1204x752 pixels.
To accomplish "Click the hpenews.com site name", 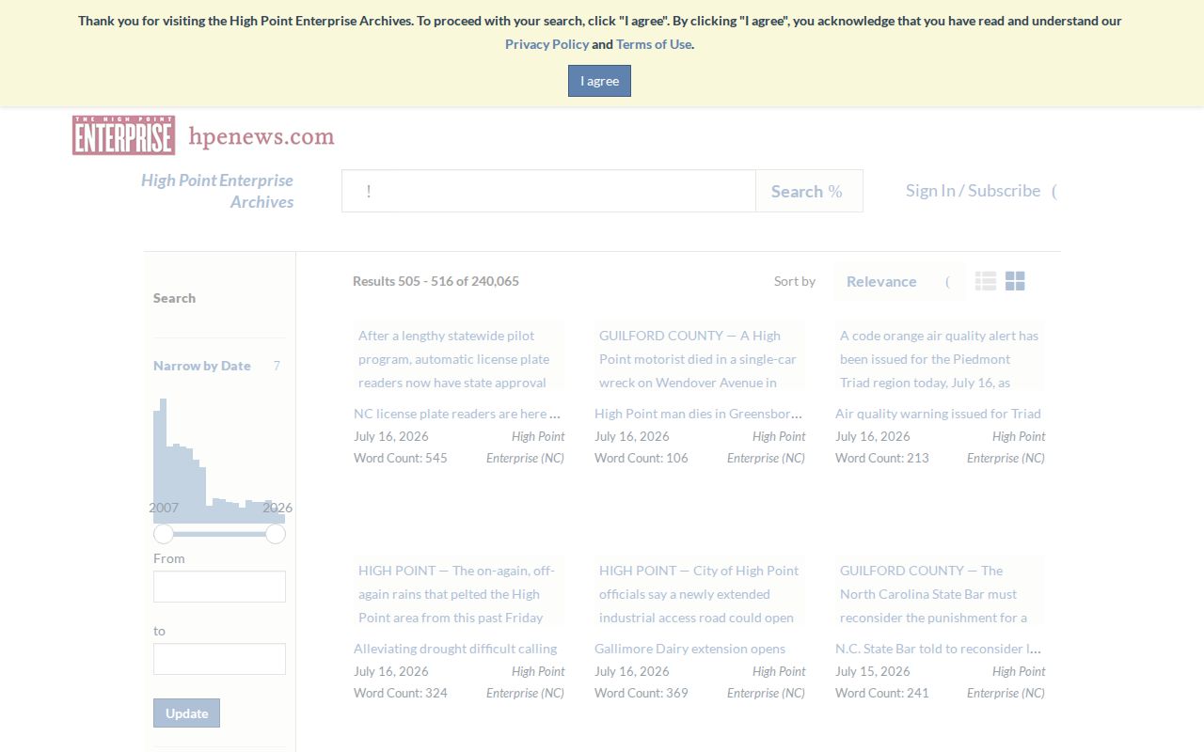I will point(261,136).
